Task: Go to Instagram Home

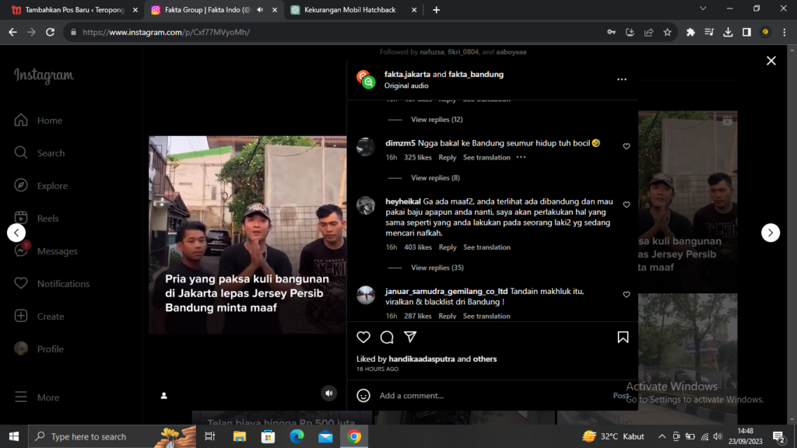Action: pos(39,121)
